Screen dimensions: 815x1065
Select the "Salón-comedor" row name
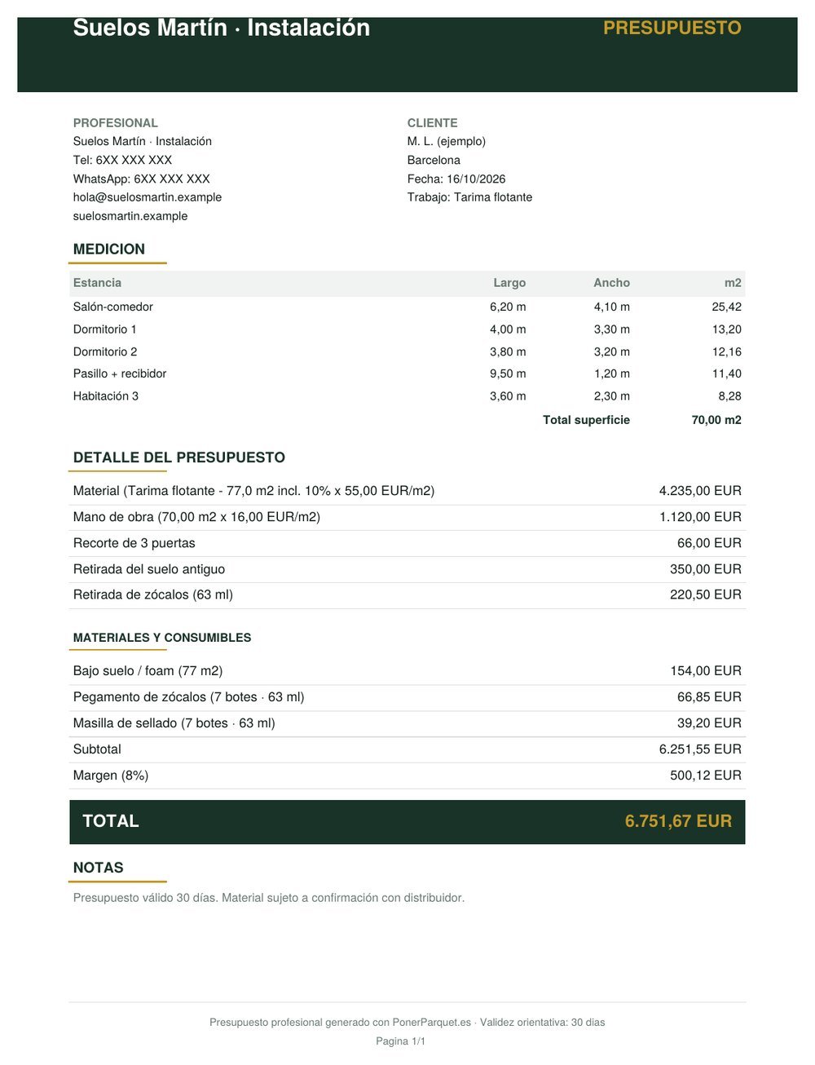[113, 307]
